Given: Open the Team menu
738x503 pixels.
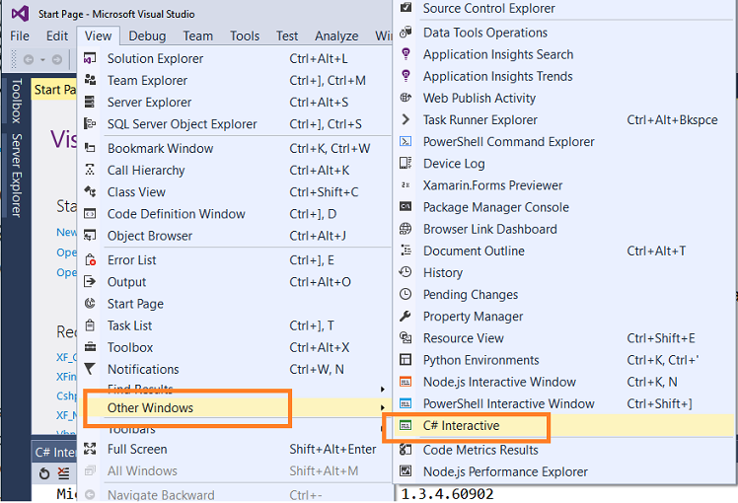Looking at the screenshot, I should point(197,36).
